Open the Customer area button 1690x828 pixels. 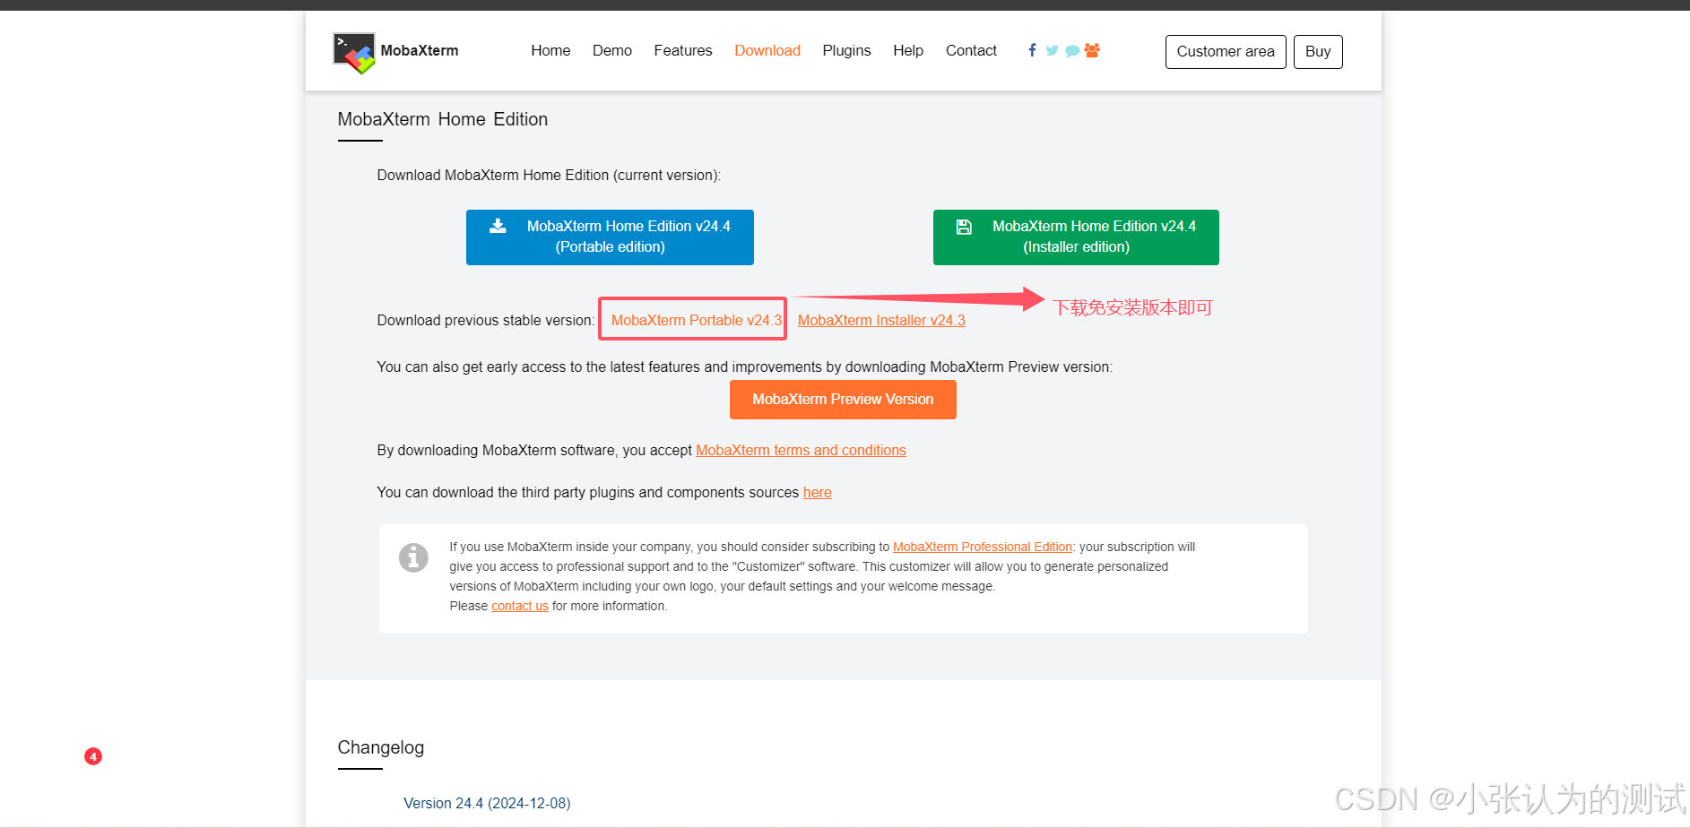pos(1226,51)
